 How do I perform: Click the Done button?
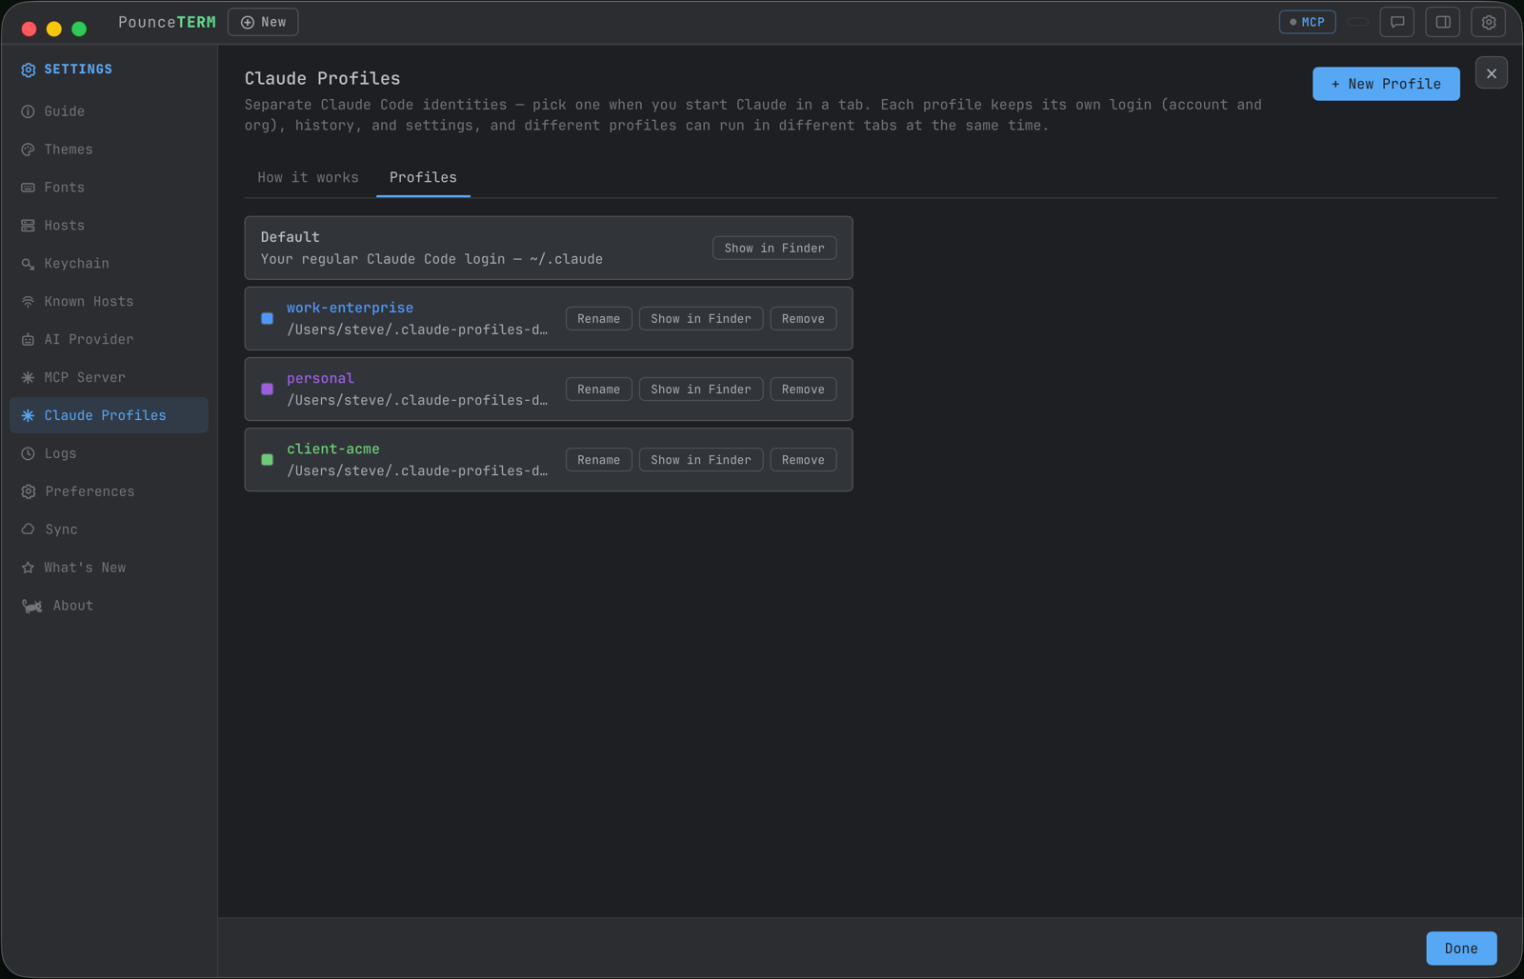(1461, 949)
